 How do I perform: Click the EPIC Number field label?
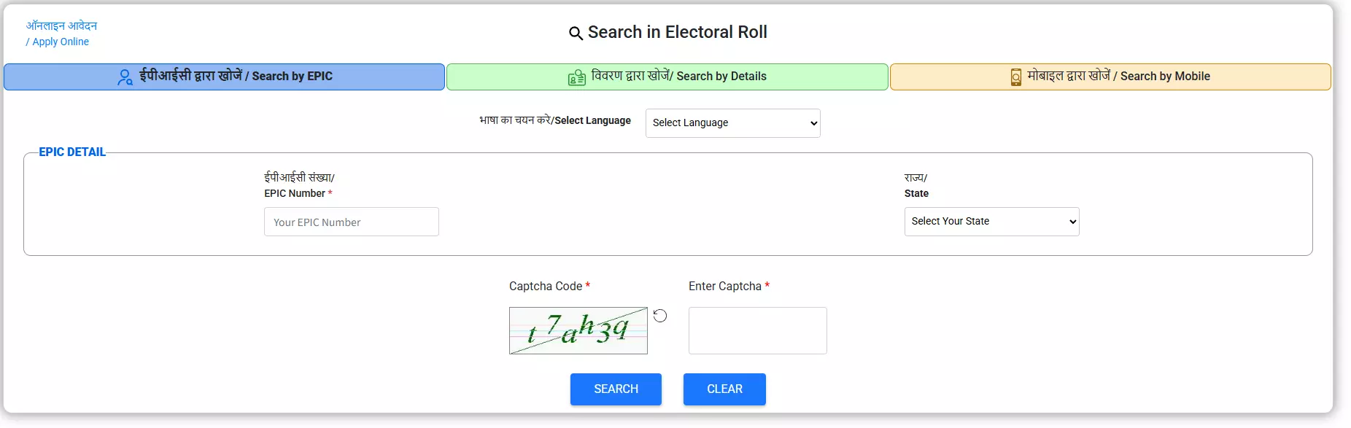[x=295, y=193]
